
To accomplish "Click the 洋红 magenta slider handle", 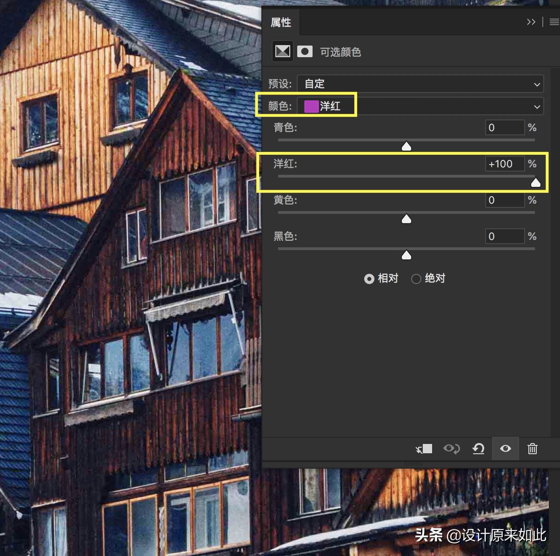I will tap(536, 183).
